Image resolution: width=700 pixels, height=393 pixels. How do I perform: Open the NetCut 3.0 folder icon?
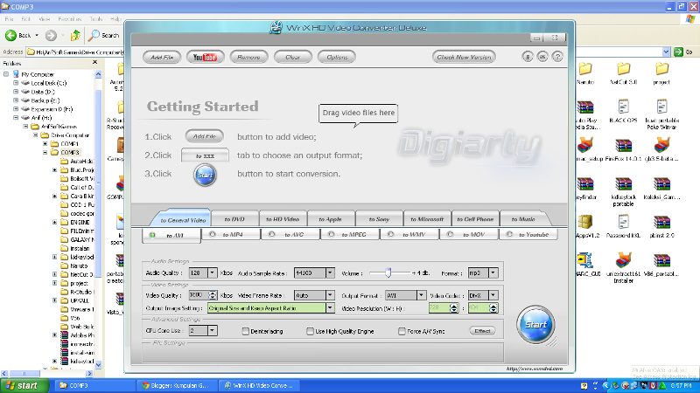point(623,73)
